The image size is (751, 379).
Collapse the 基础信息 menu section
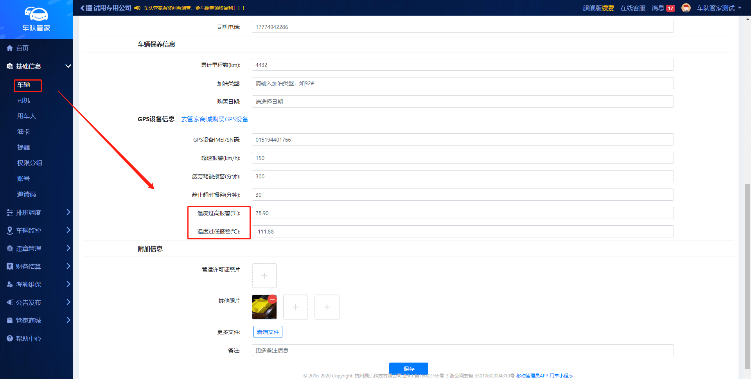click(68, 66)
